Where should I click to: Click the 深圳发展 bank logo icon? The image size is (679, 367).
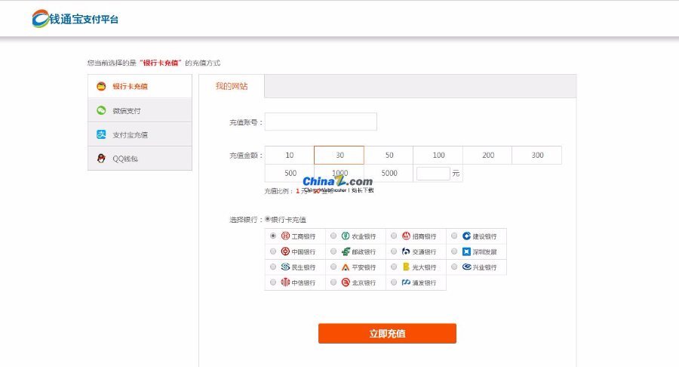pyautogui.click(x=466, y=251)
